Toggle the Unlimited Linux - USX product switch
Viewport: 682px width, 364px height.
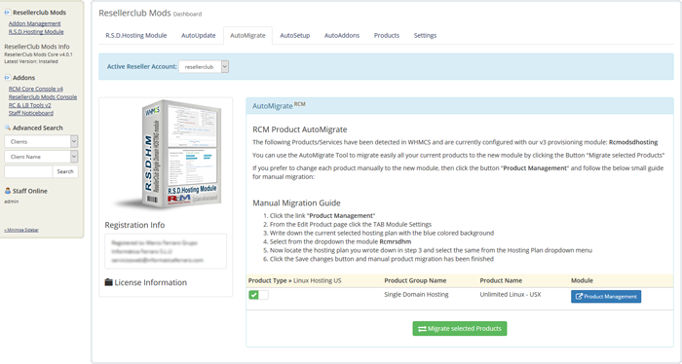click(x=258, y=295)
